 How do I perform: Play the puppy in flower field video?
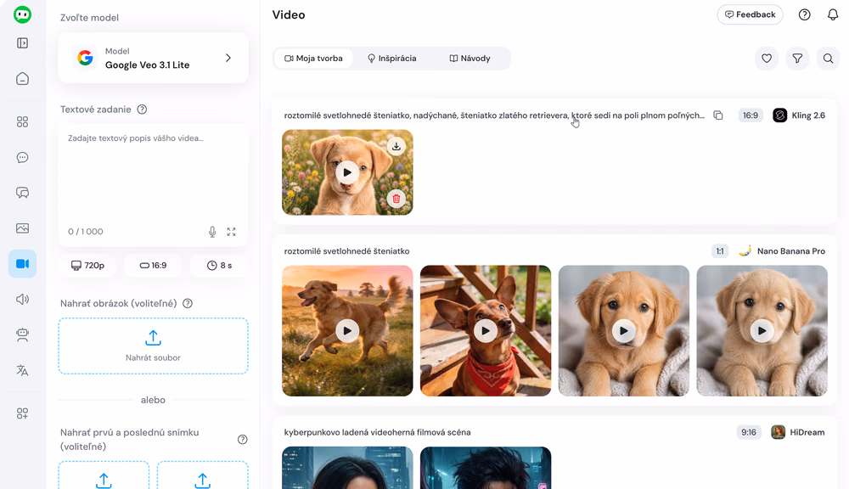pyautogui.click(x=347, y=172)
